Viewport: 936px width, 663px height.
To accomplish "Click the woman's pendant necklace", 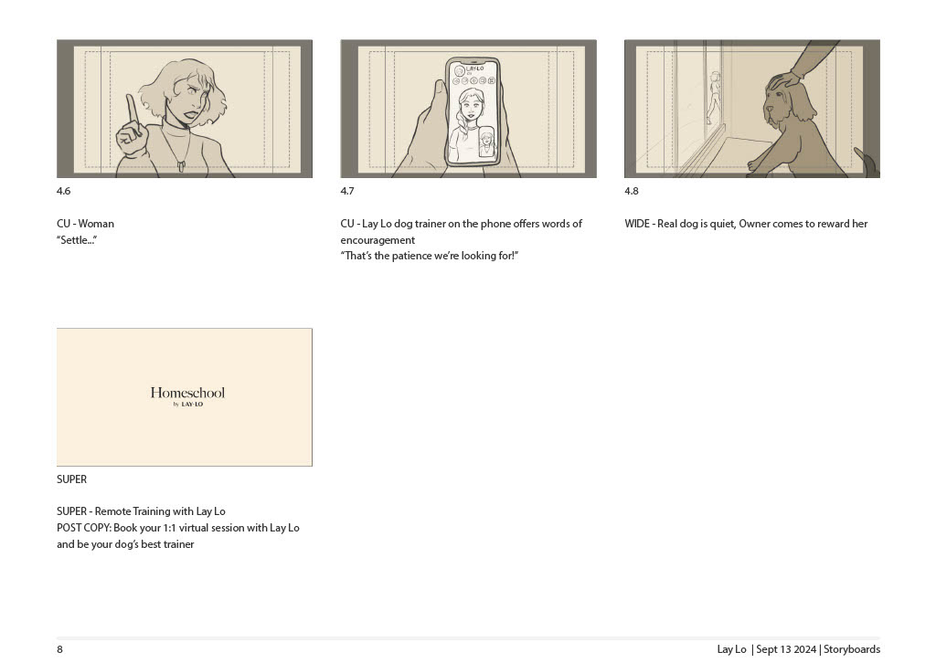I will [180, 165].
